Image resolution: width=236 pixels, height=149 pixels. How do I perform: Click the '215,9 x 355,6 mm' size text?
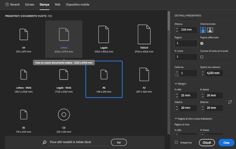tap(104, 52)
